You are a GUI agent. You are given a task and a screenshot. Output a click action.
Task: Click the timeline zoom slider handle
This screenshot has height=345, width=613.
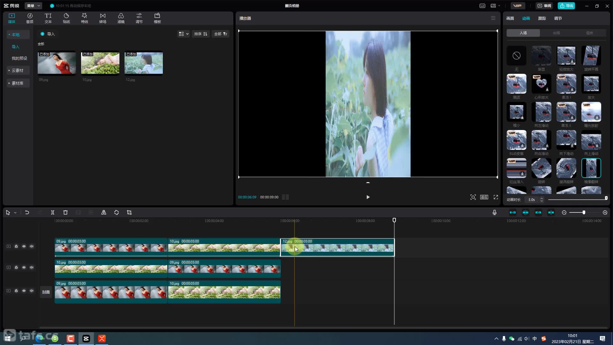point(584,212)
